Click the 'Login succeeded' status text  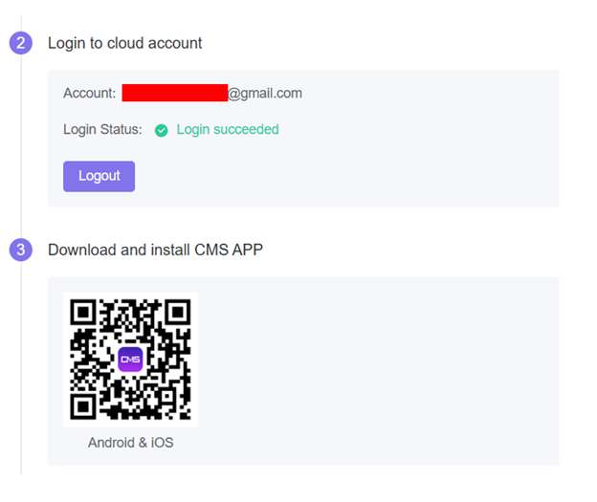pyautogui.click(x=228, y=129)
